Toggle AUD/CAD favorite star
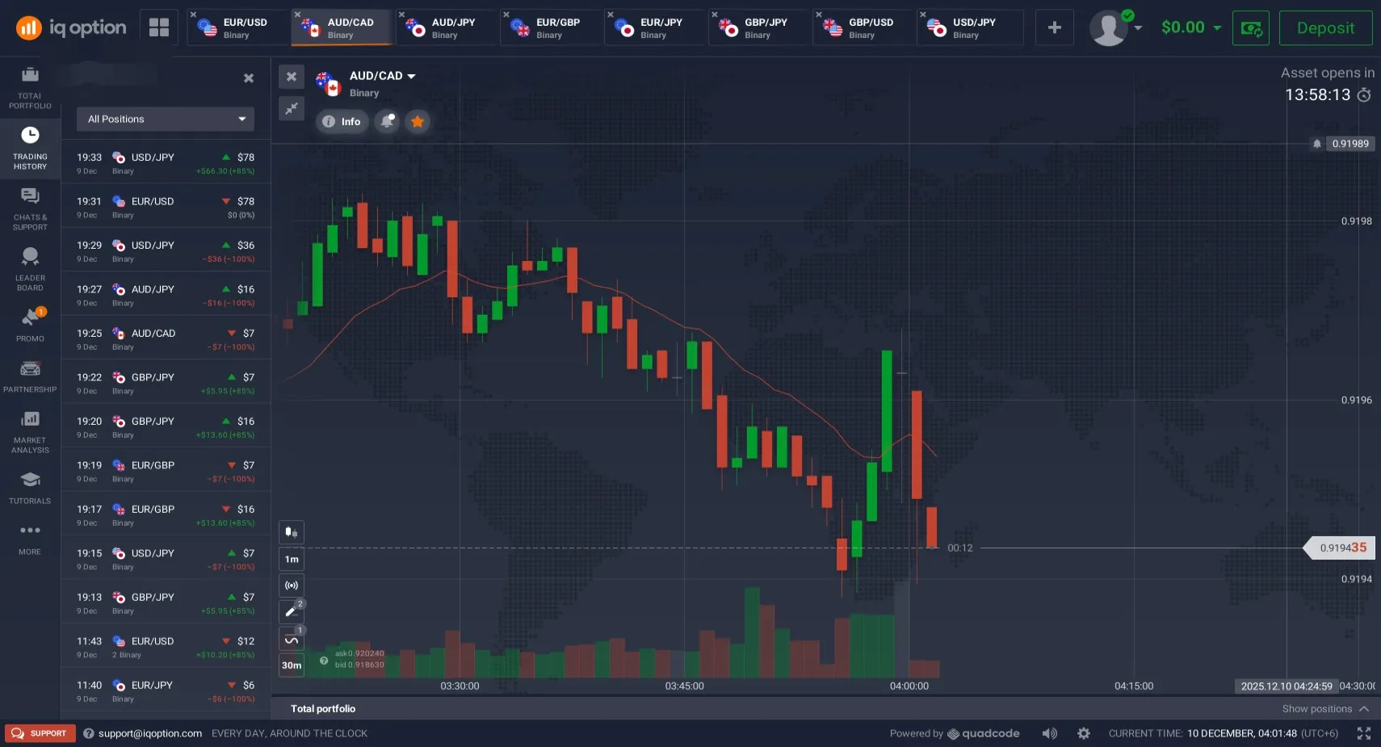The image size is (1381, 747). point(418,121)
